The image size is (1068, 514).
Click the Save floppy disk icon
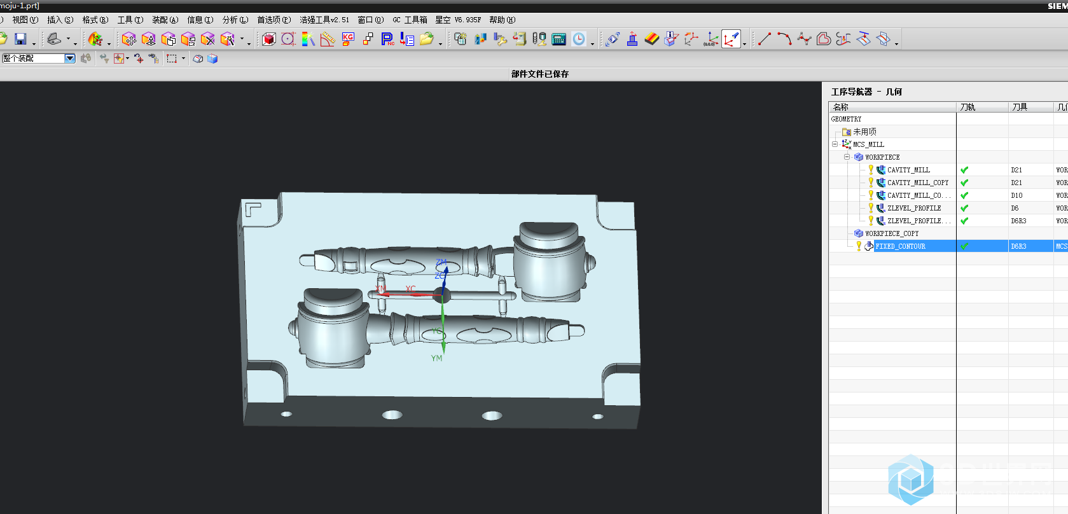[x=20, y=39]
